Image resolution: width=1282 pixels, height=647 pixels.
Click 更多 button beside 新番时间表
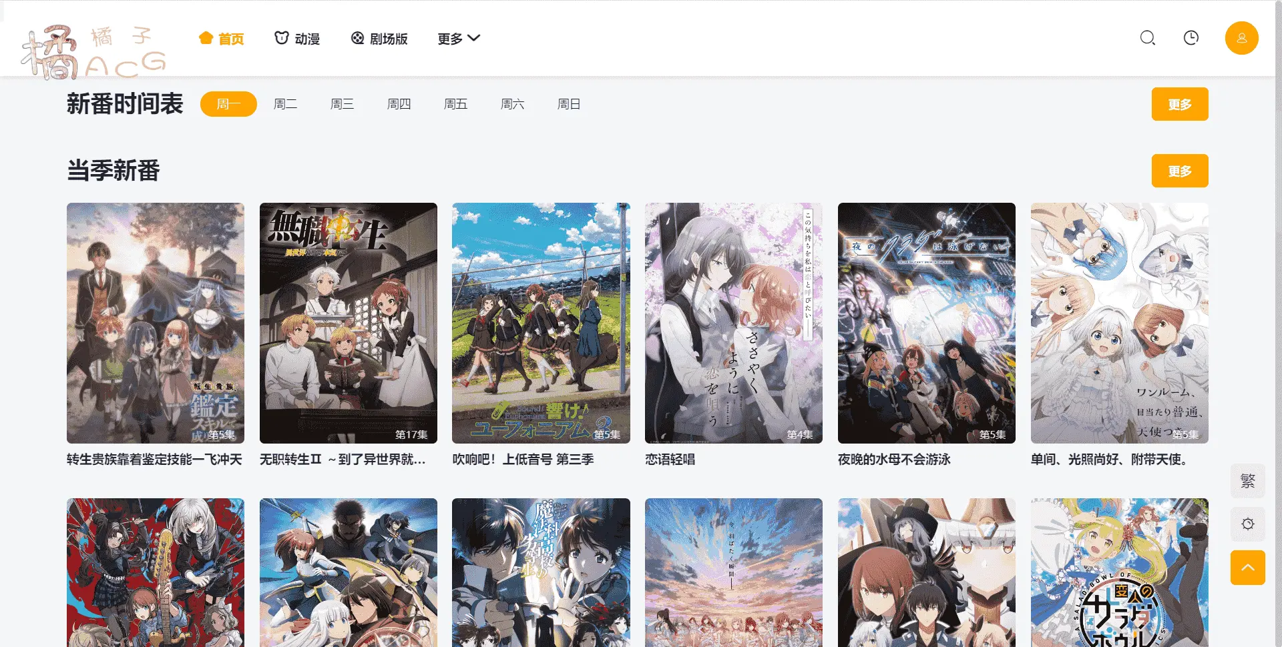pyautogui.click(x=1180, y=104)
